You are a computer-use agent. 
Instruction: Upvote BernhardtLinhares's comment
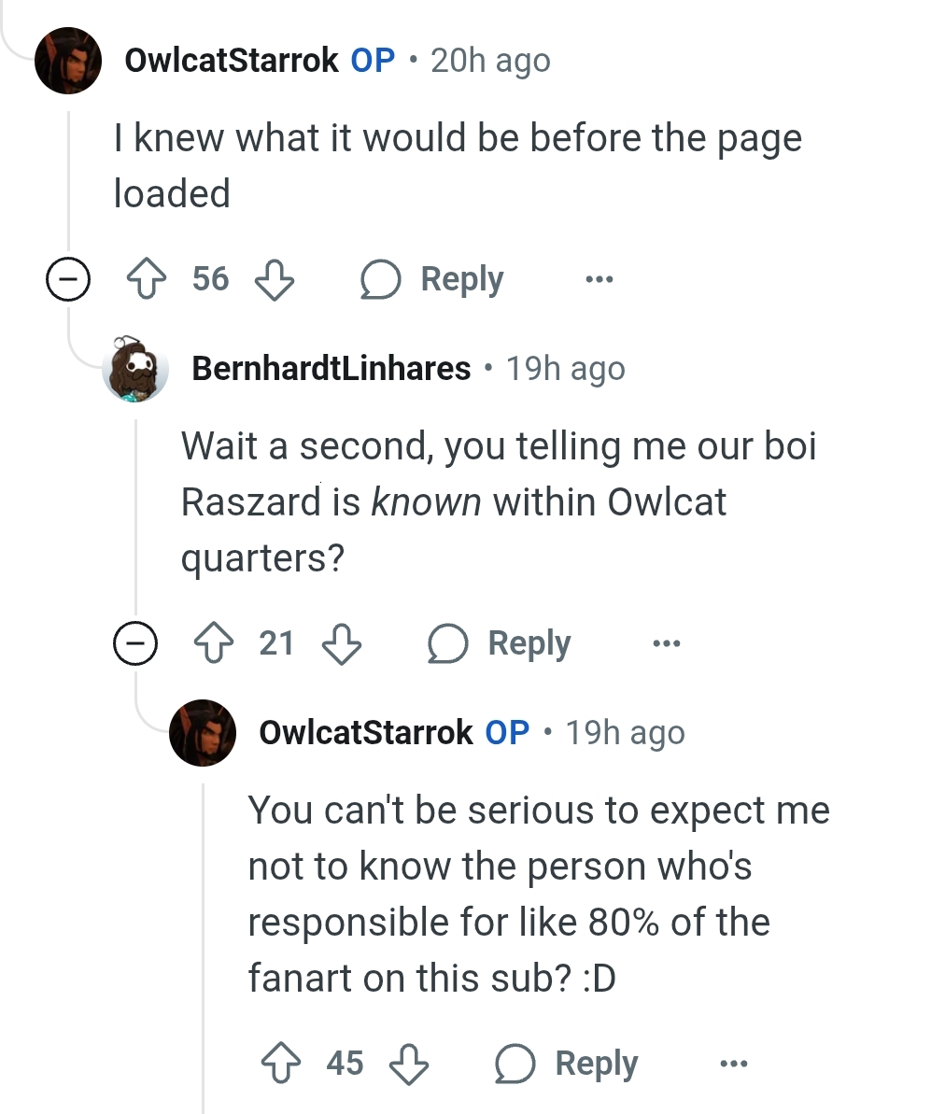click(x=214, y=643)
